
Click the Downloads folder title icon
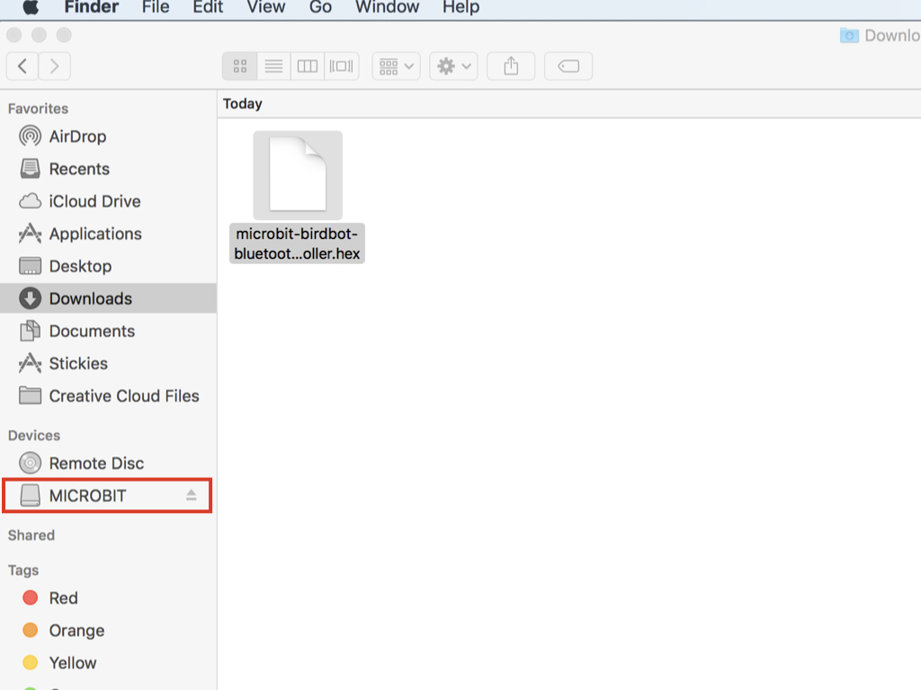point(849,35)
